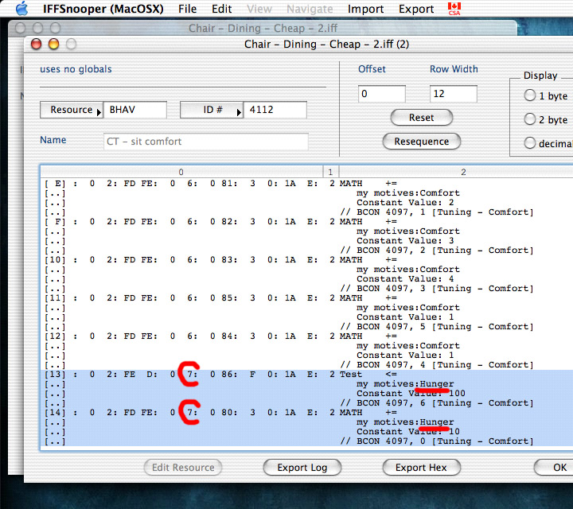Click in the Offset input field

[382, 95]
